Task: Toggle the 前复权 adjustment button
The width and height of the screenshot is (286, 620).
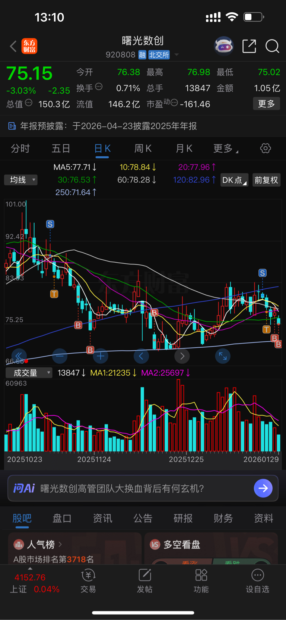Action: tap(266, 180)
